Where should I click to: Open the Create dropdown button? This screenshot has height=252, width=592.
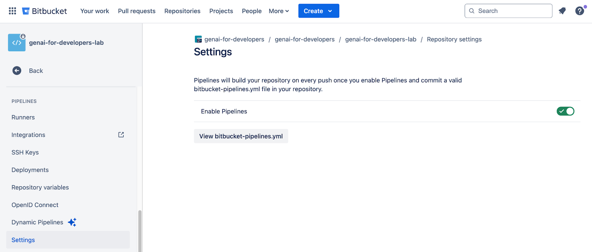[x=319, y=11]
